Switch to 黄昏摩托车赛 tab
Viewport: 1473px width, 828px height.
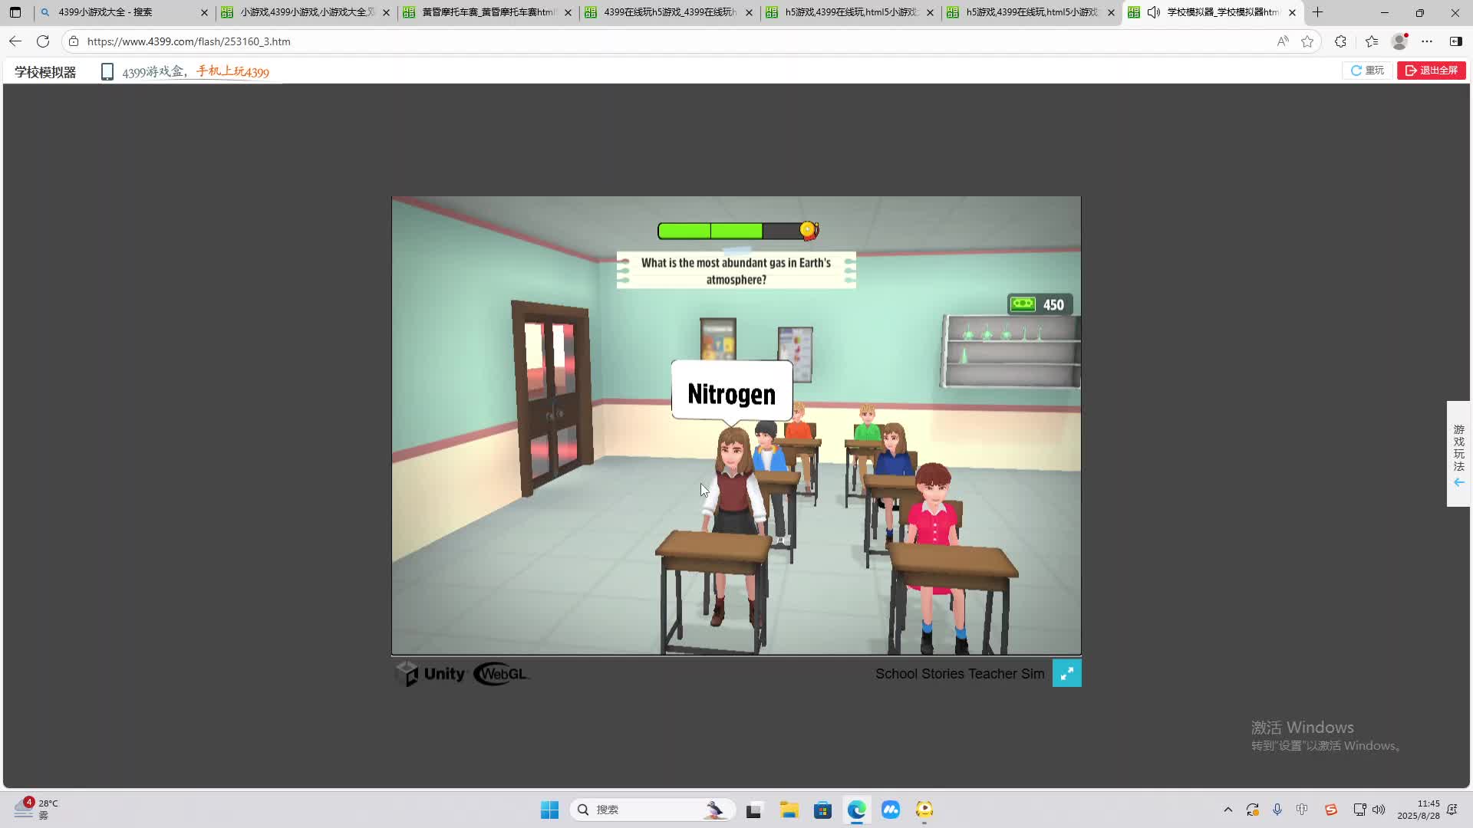(487, 12)
